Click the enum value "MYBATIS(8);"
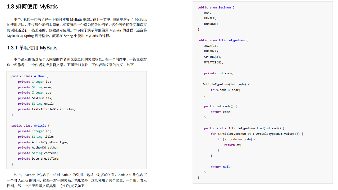338x190 pixels. (x=214, y=62)
